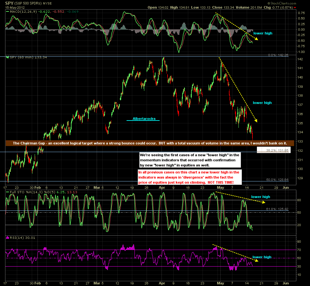The height and width of the screenshot is (286, 310).
Task: Click the magenta RSI(14) legend marker
Action: (8, 238)
